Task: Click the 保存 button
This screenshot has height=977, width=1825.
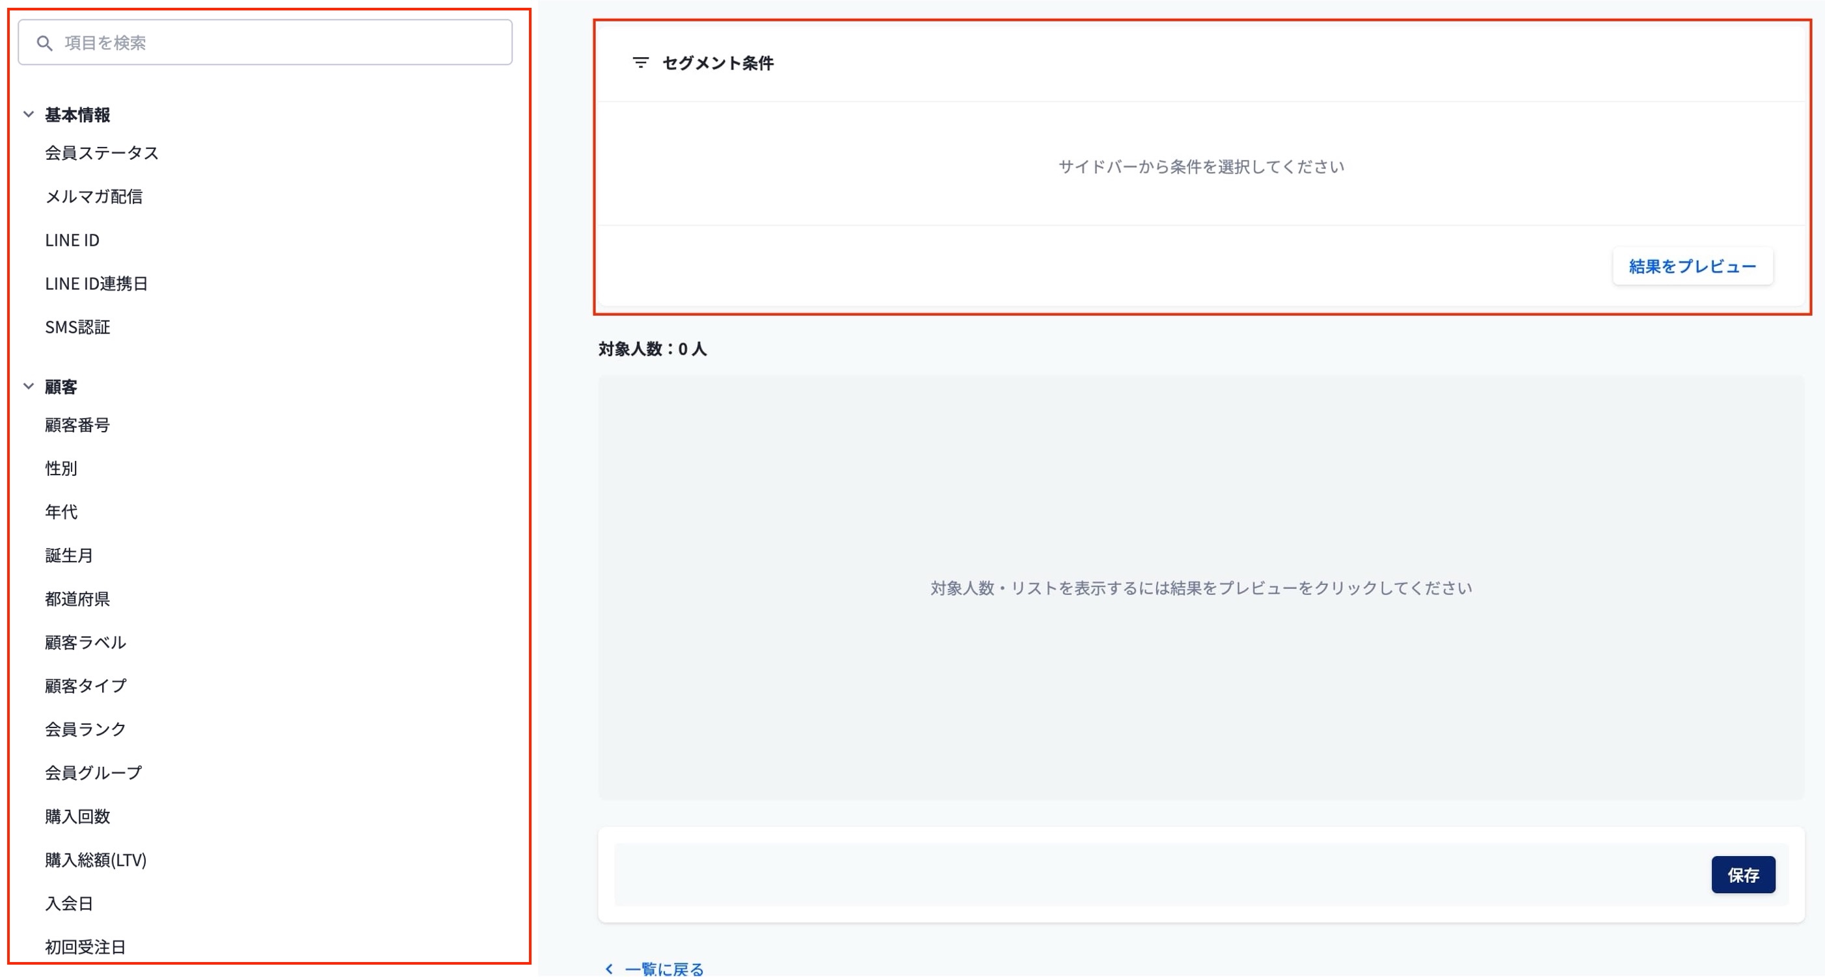Action: pos(1742,875)
